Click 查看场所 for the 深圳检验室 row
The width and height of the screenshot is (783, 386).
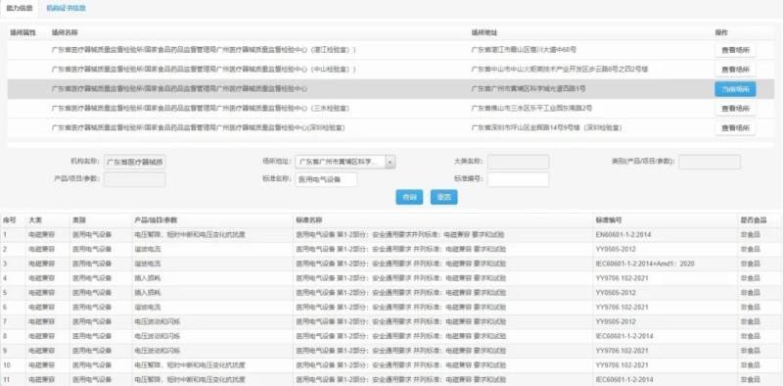[x=735, y=128]
